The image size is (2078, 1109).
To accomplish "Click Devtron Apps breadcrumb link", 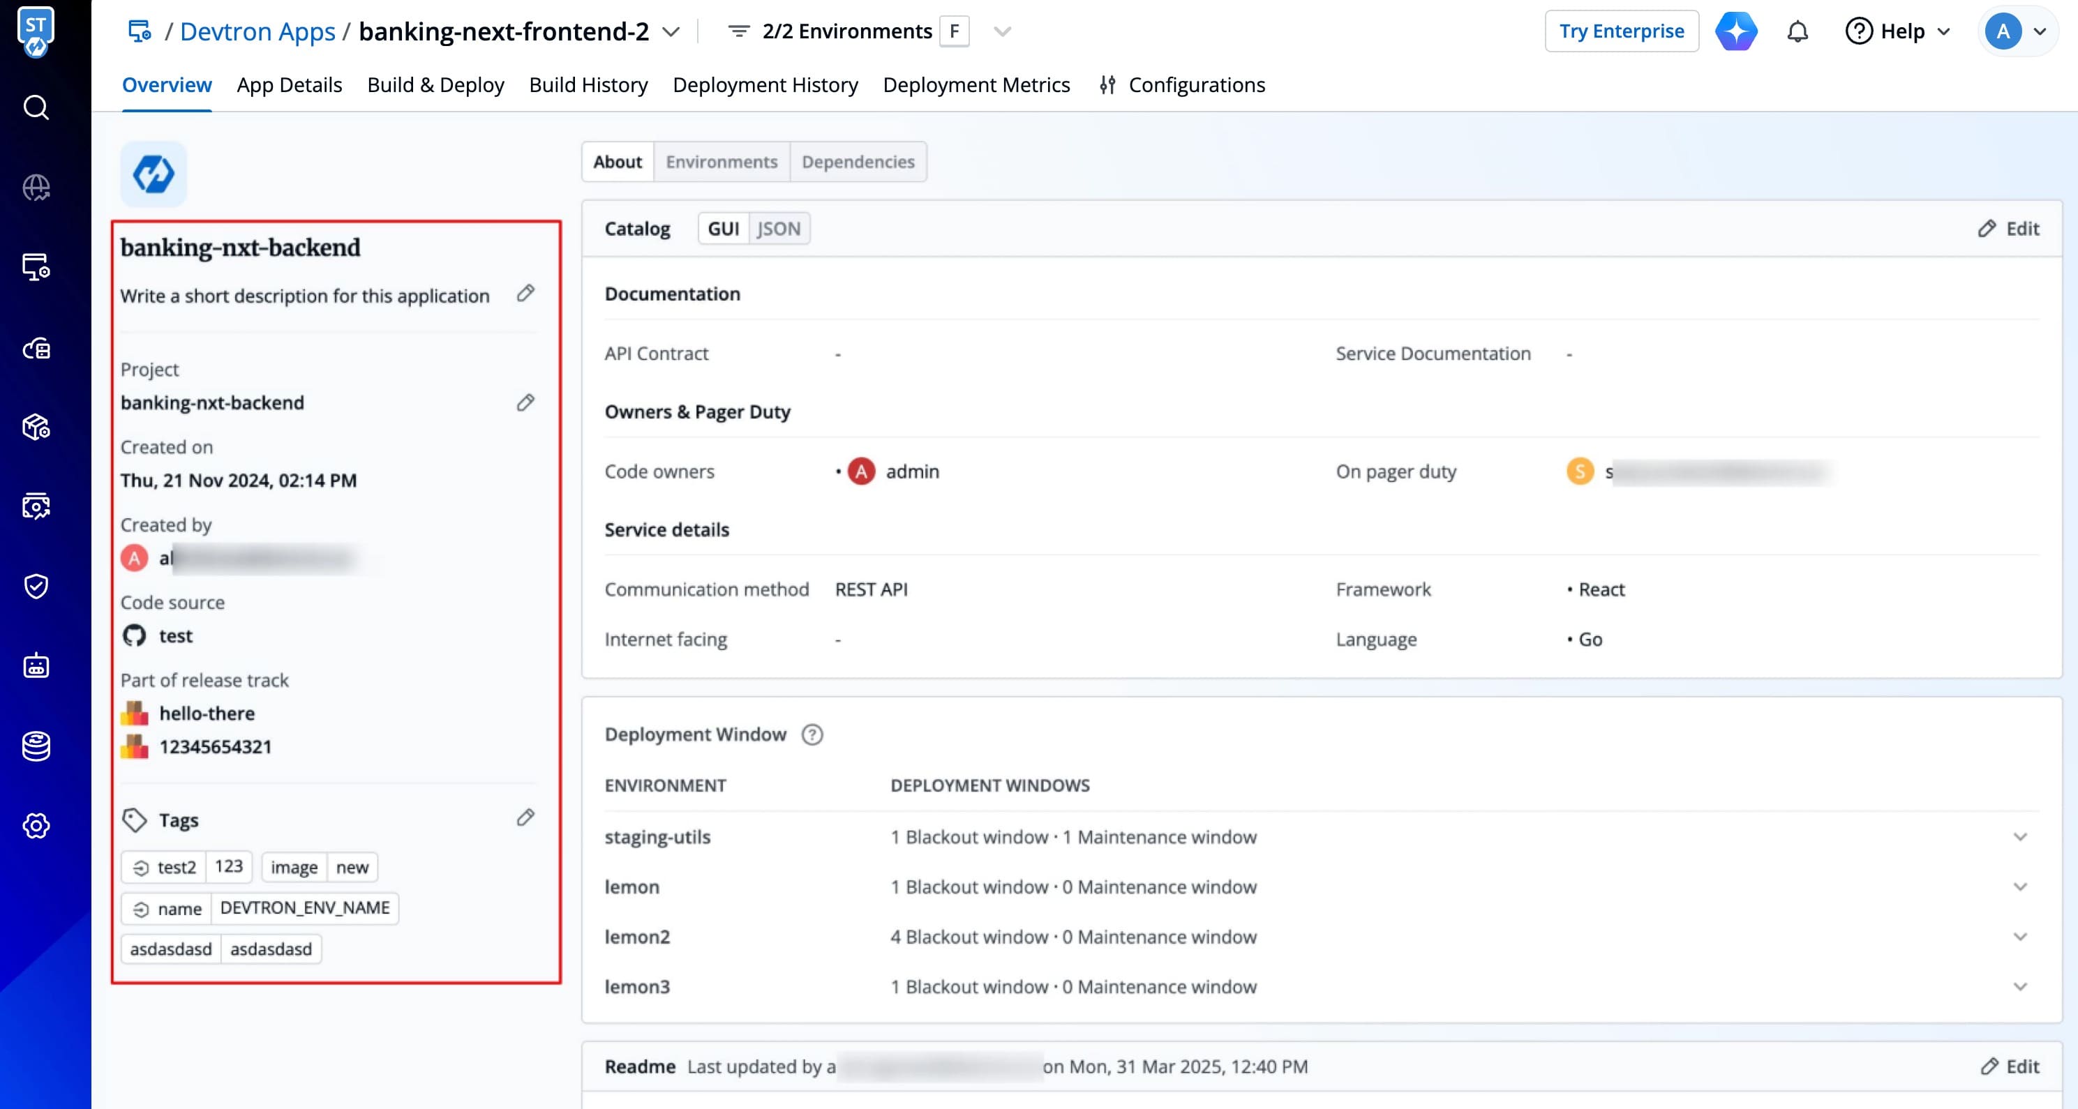I will pos(257,31).
